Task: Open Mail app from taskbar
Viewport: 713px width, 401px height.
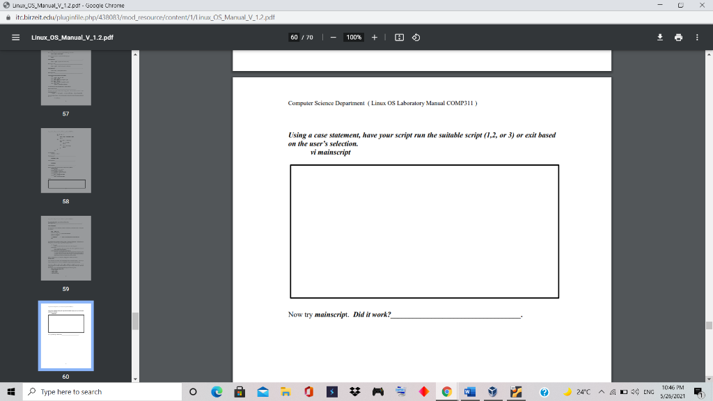Action: [263, 391]
